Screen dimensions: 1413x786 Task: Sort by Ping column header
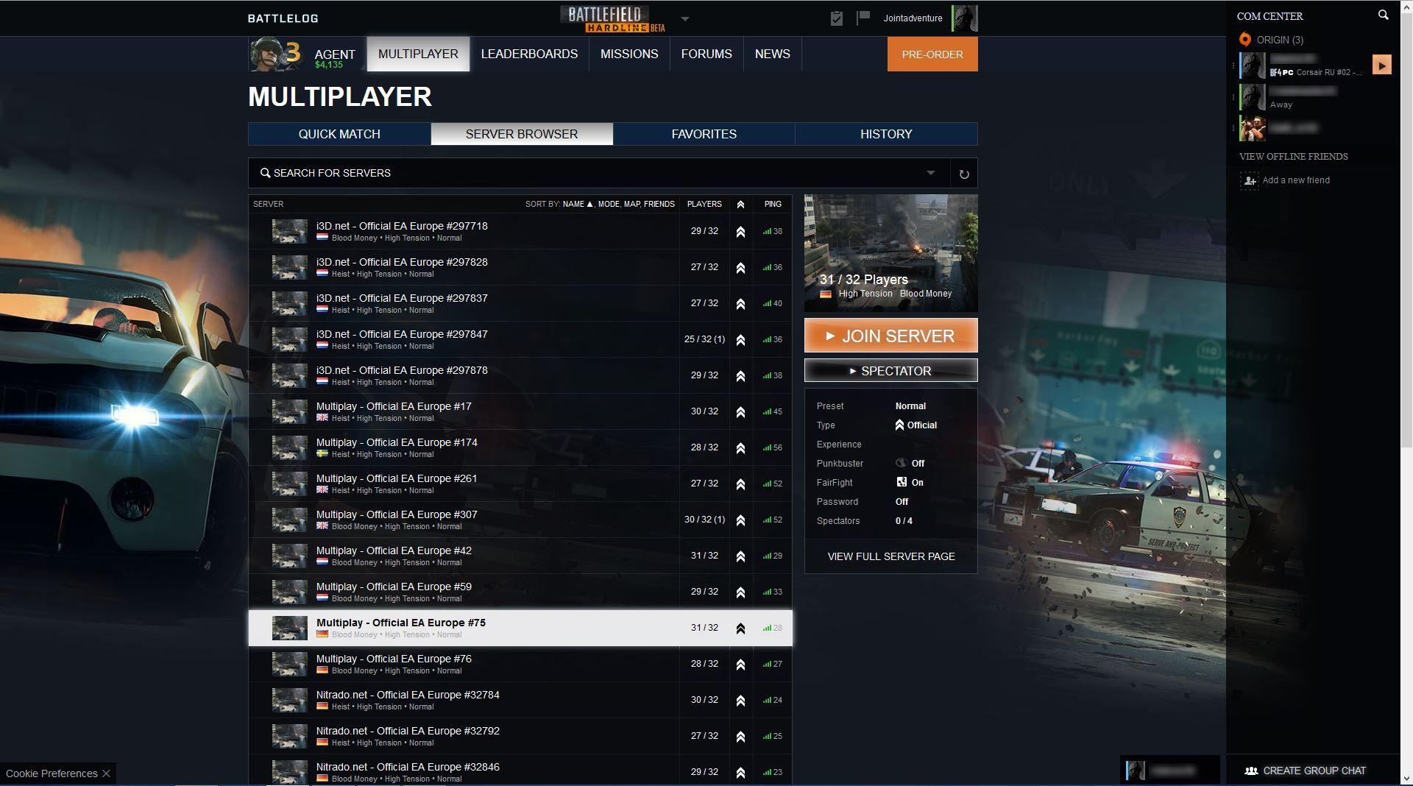click(773, 205)
